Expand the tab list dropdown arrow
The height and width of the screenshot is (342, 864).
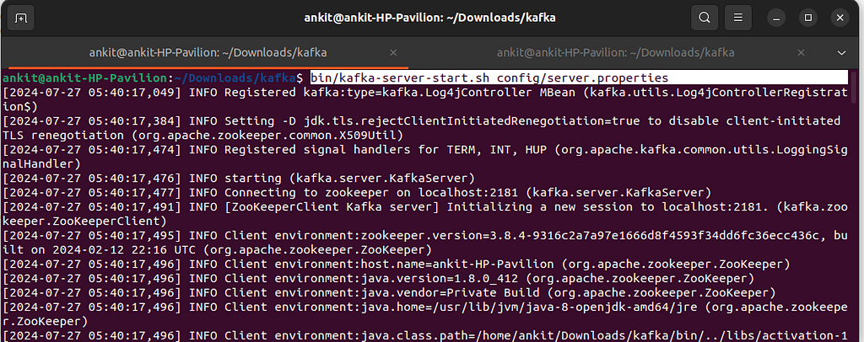tap(841, 53)
